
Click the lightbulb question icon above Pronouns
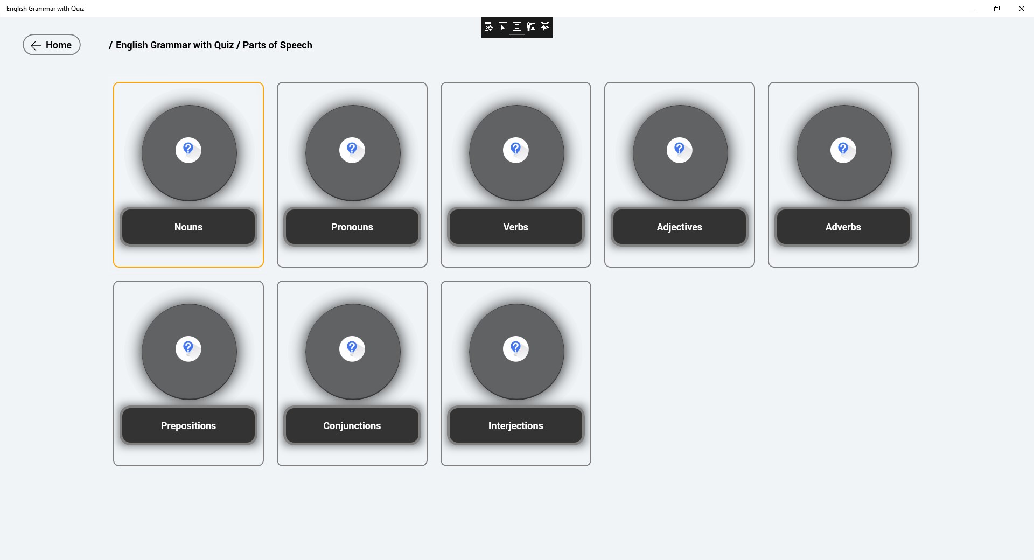pos(352,150)
